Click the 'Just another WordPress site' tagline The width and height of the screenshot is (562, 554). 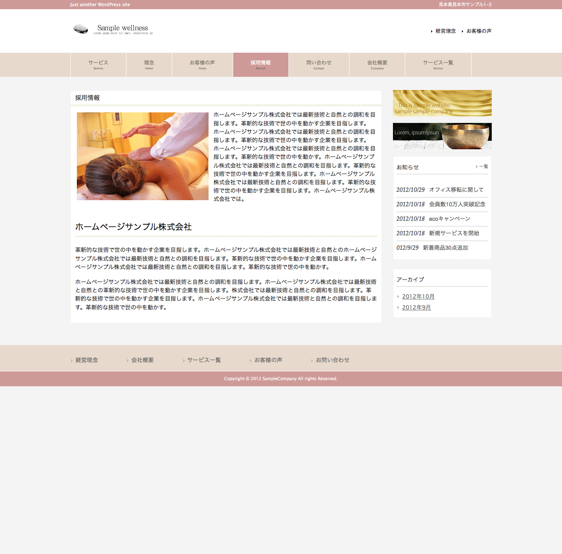[100, 4]
